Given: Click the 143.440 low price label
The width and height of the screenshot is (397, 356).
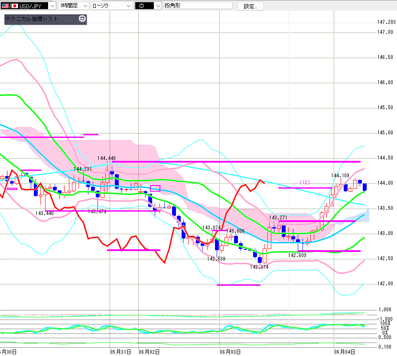Looking at the screenshot, I should pos(45,213).
